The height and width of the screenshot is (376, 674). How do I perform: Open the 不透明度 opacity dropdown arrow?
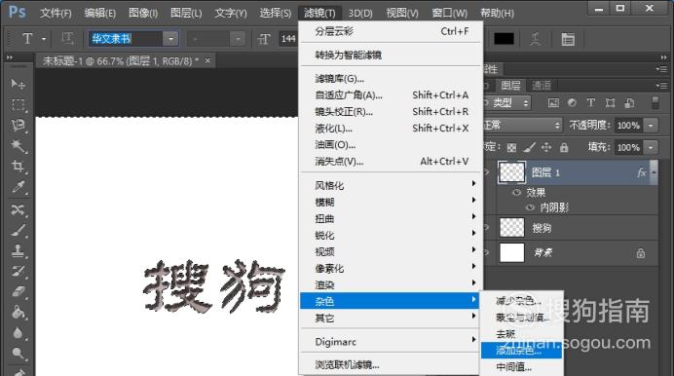(x=652, y=126)
